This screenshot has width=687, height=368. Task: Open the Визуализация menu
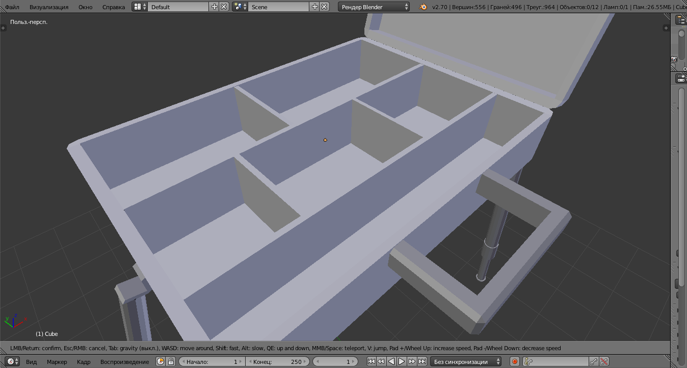click(x=48, y=7)
